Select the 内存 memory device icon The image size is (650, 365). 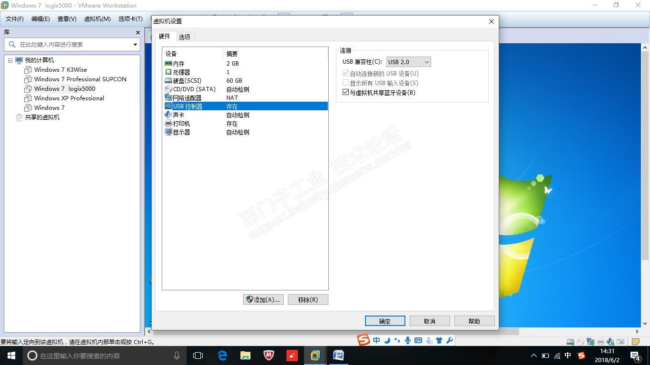point(168,63)
